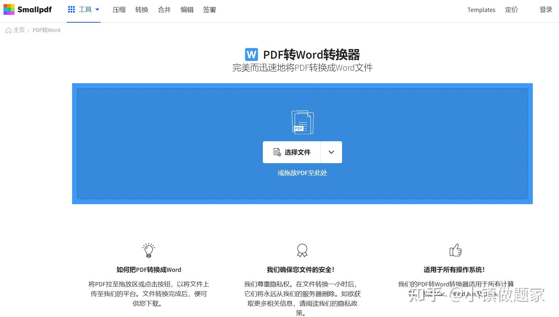This screenshot has height=317, width=559.
Task: Click the 适用于所有操作系统! heading
Action: pyautogui.click(x=454, y=270)
